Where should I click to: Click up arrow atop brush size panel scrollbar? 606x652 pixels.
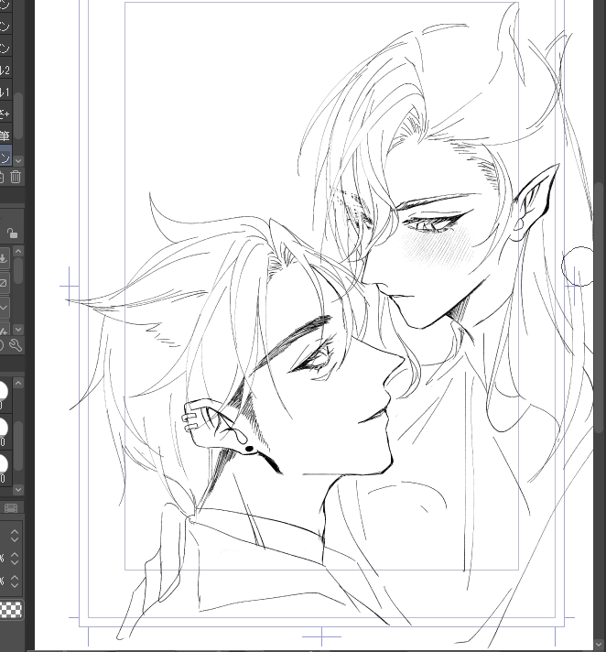coord(18,381)
